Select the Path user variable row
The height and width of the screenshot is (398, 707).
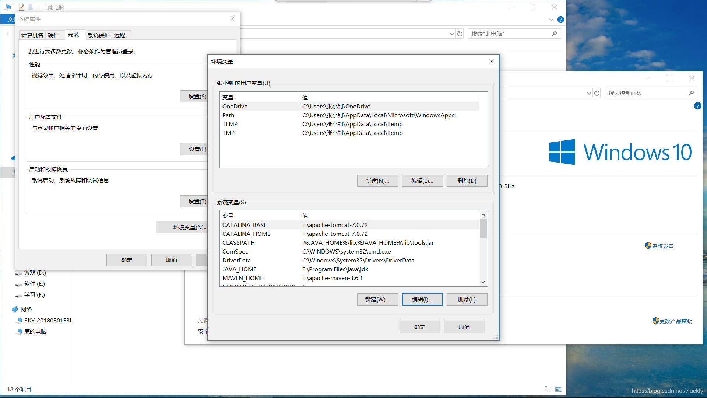[x=350, y=115]
